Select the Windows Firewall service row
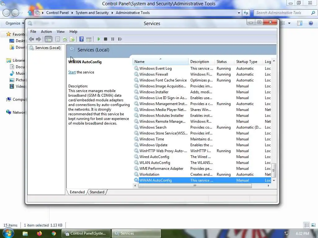The height and width of the screenshot is (238, 318). pos(202,74)
